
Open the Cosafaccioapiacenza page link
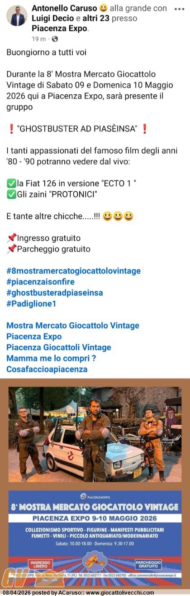(x=47, y=369)
